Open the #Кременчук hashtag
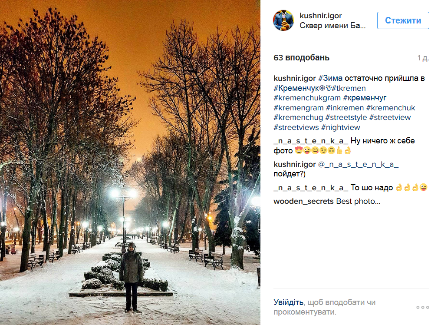441x325 pixels. [296, 88]
